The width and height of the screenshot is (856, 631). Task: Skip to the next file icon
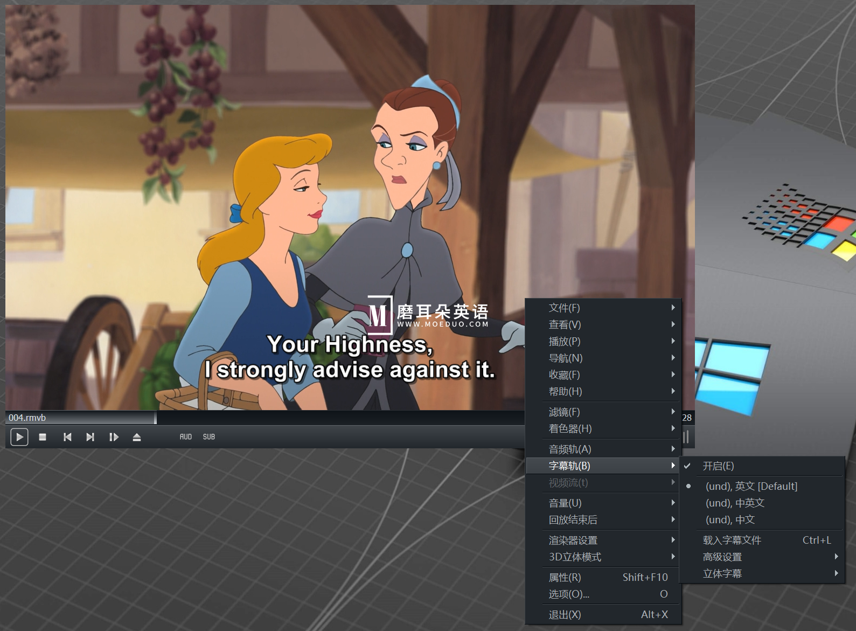[90, 437]
